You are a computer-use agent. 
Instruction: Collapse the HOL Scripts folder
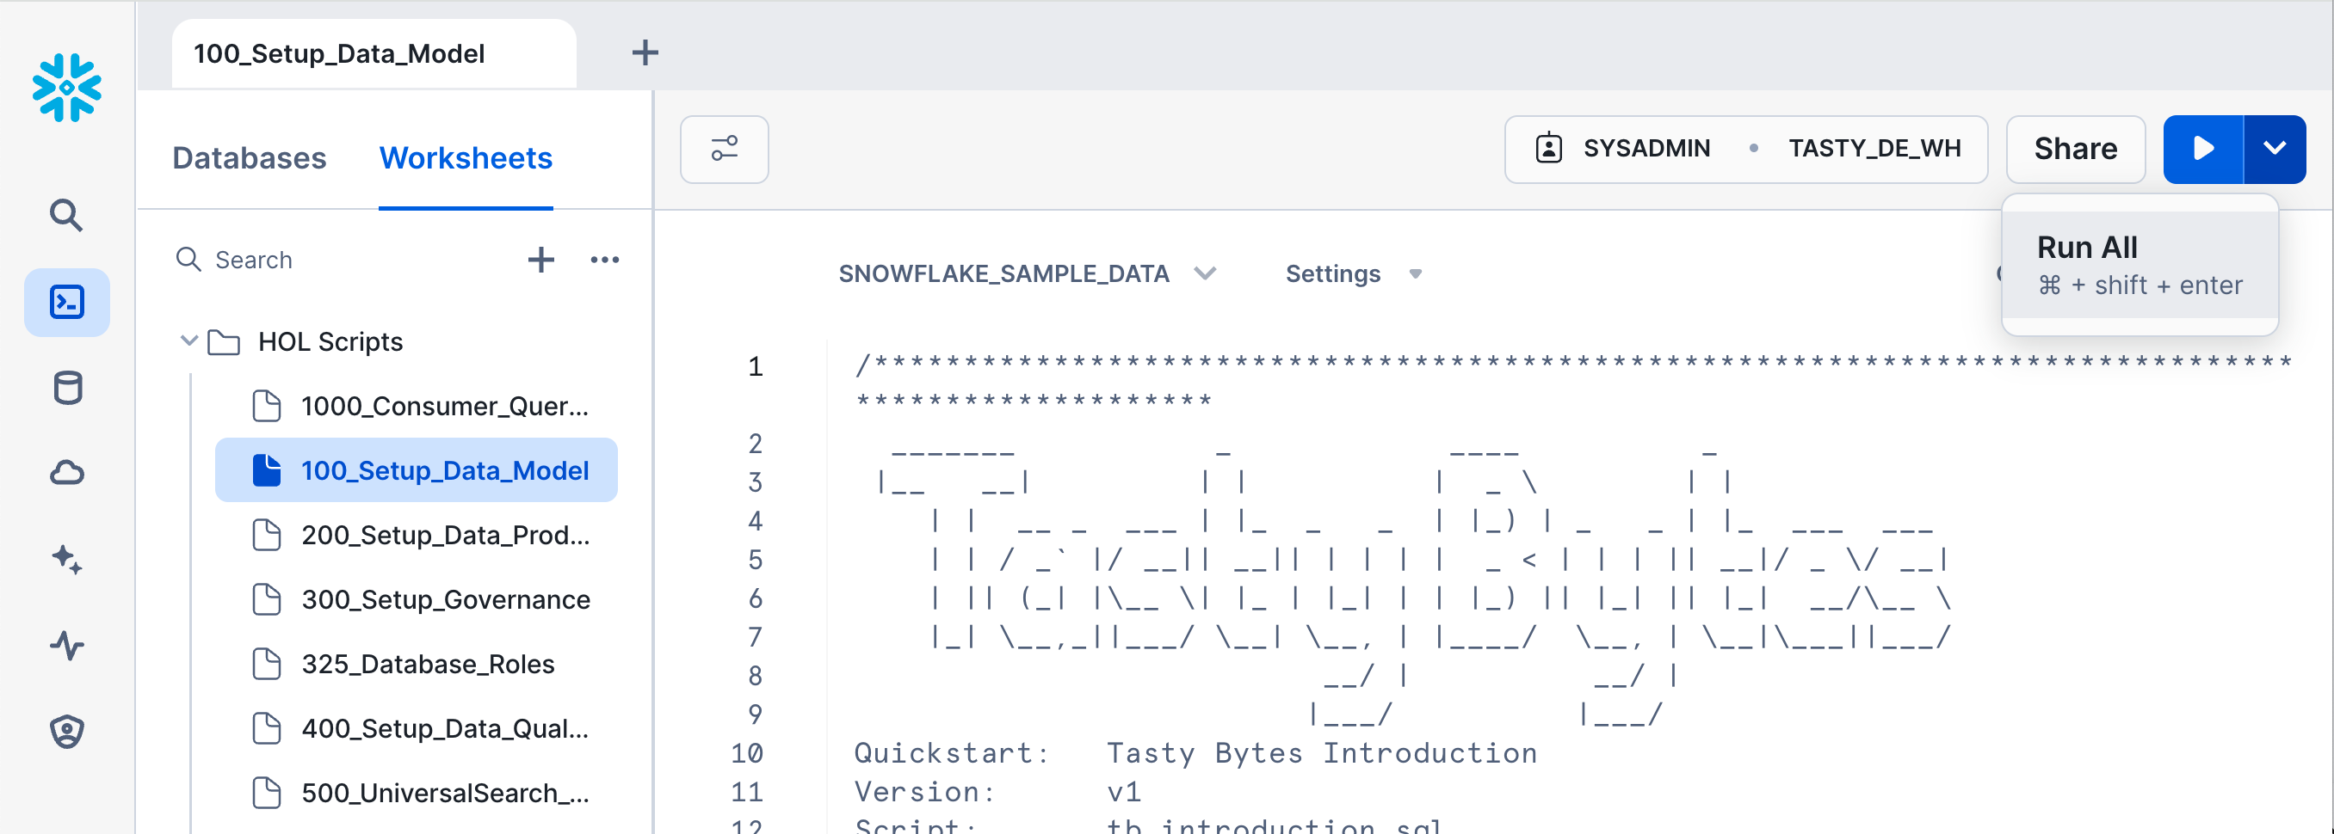[188, 341]
